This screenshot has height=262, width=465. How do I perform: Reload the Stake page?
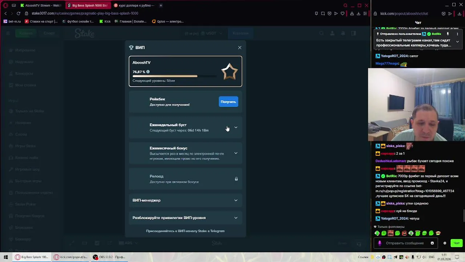click(x=19, y=13)
